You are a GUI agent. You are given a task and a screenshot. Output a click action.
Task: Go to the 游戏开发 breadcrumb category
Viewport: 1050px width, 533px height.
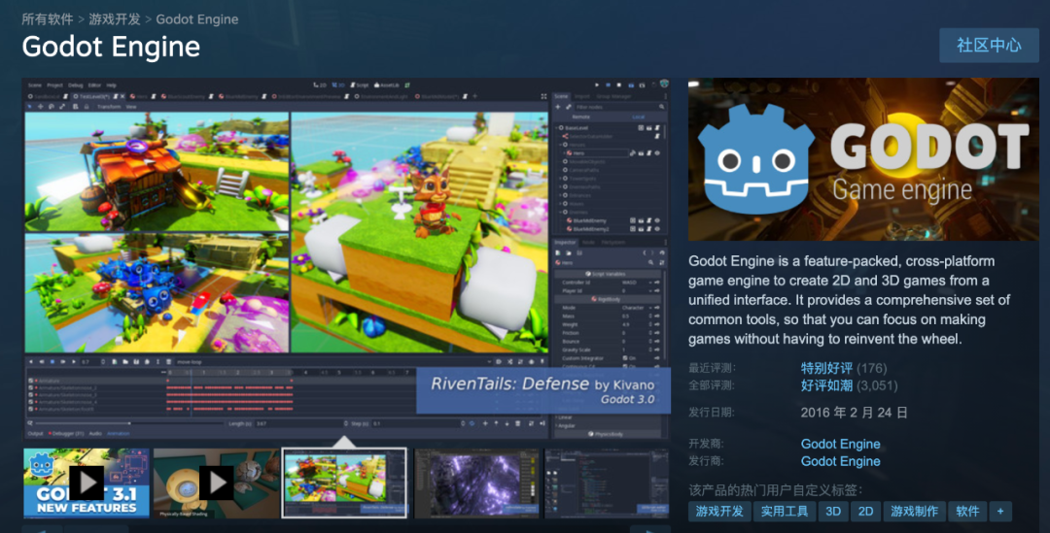click(x=115, y=19)
